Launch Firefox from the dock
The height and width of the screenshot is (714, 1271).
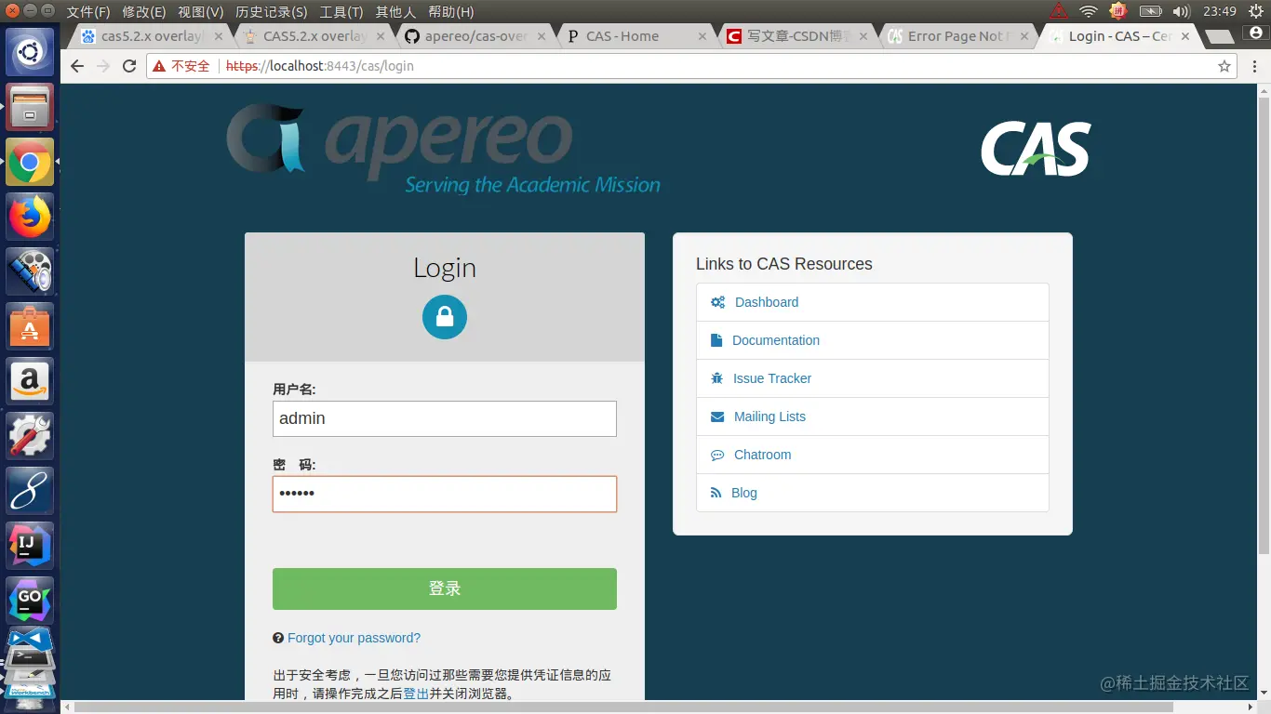pyautogui.click(x=31, y=217)
